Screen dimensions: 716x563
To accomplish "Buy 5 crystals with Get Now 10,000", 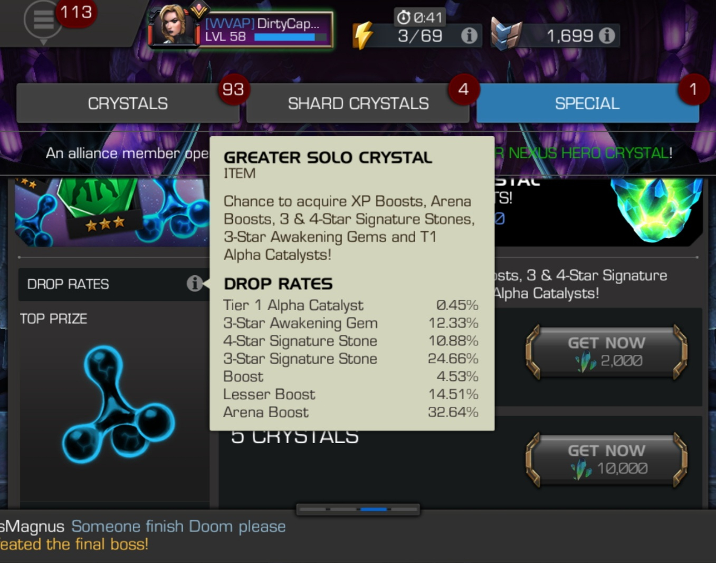I will point(607,459).
